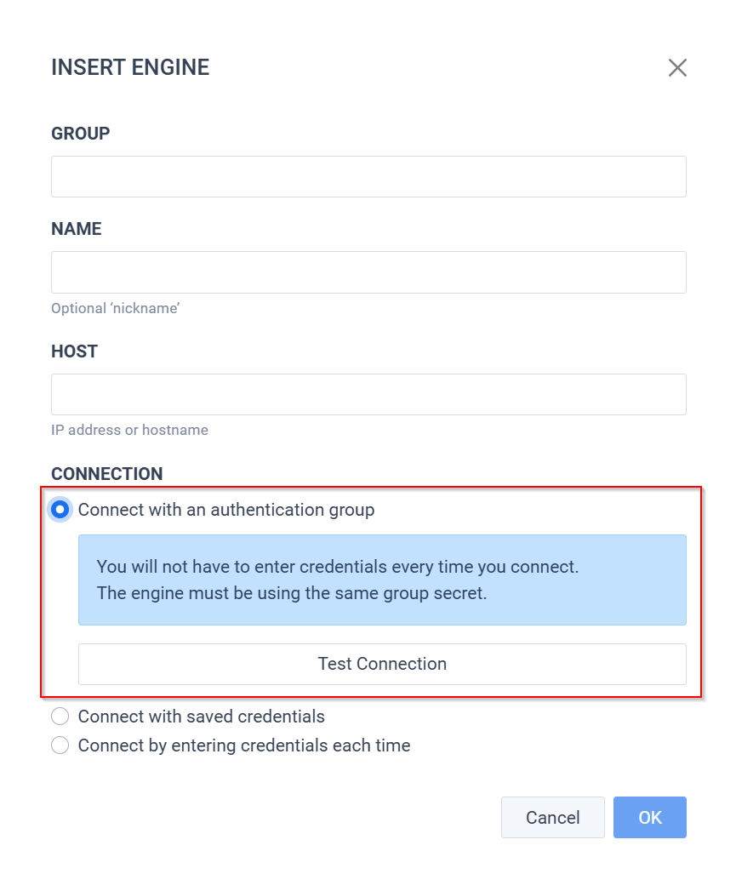736x891 pixels.
Task: Click the HOST field label
Action: (x=75, y=351)
